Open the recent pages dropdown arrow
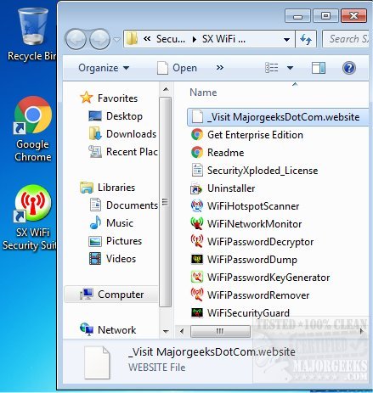 (116, 40)
